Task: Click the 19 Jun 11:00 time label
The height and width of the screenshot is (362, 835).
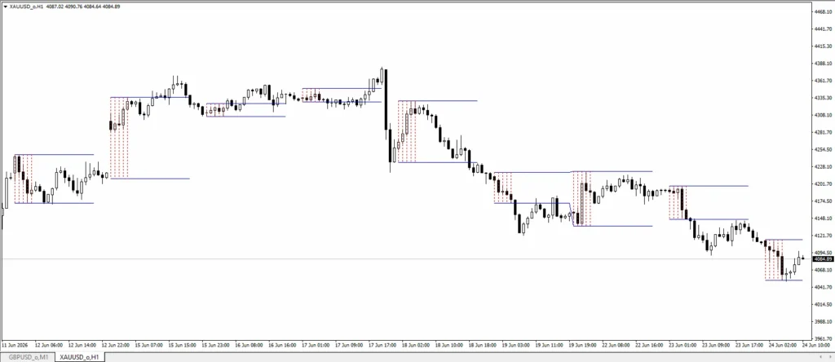Action: (x=550, y=345)
